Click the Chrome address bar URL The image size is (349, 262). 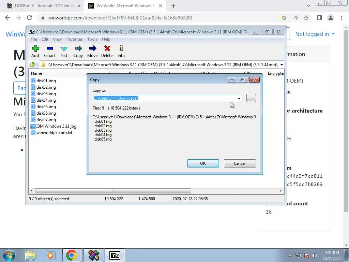(120, 18)
